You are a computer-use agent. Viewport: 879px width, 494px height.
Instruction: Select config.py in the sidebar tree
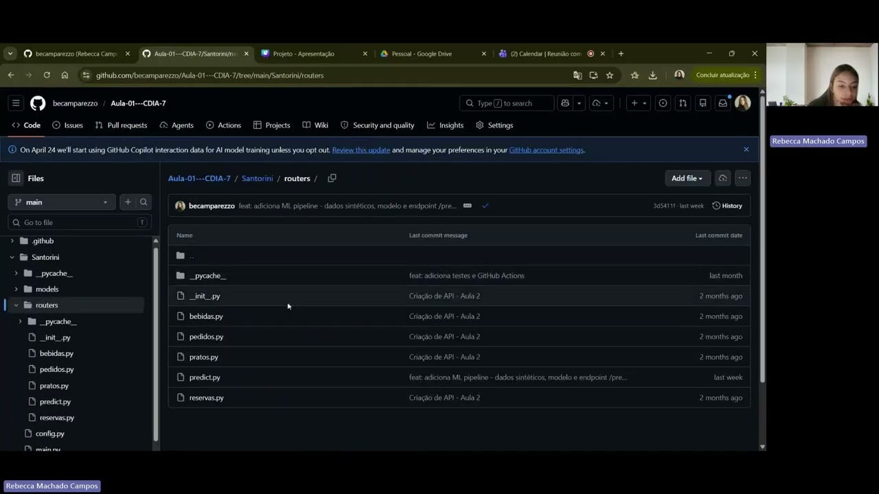click(49, 434)
